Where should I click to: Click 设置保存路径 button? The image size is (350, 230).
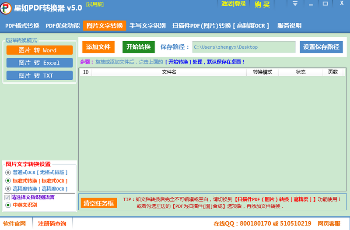321,47
